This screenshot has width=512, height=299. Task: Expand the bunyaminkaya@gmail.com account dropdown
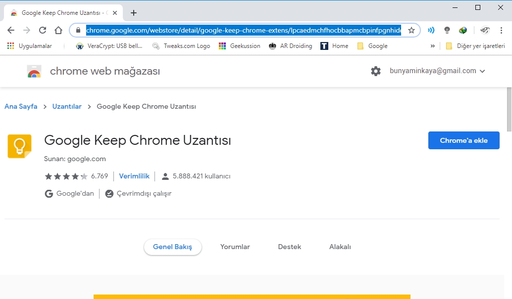point(437,71)
